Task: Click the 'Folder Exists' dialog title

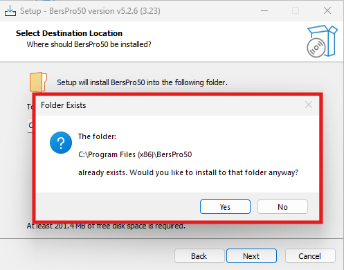Action: pyautogui.click(x=64, y=105)
